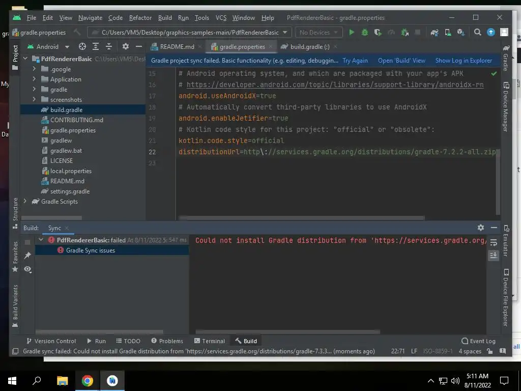Click Try Again sync link

tap(355, 61)
